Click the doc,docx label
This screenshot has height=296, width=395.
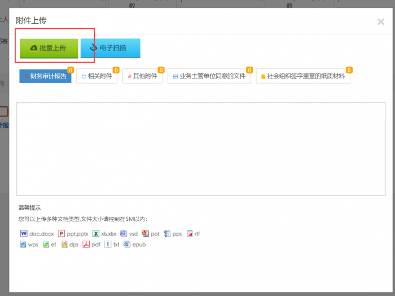(42, 234)
